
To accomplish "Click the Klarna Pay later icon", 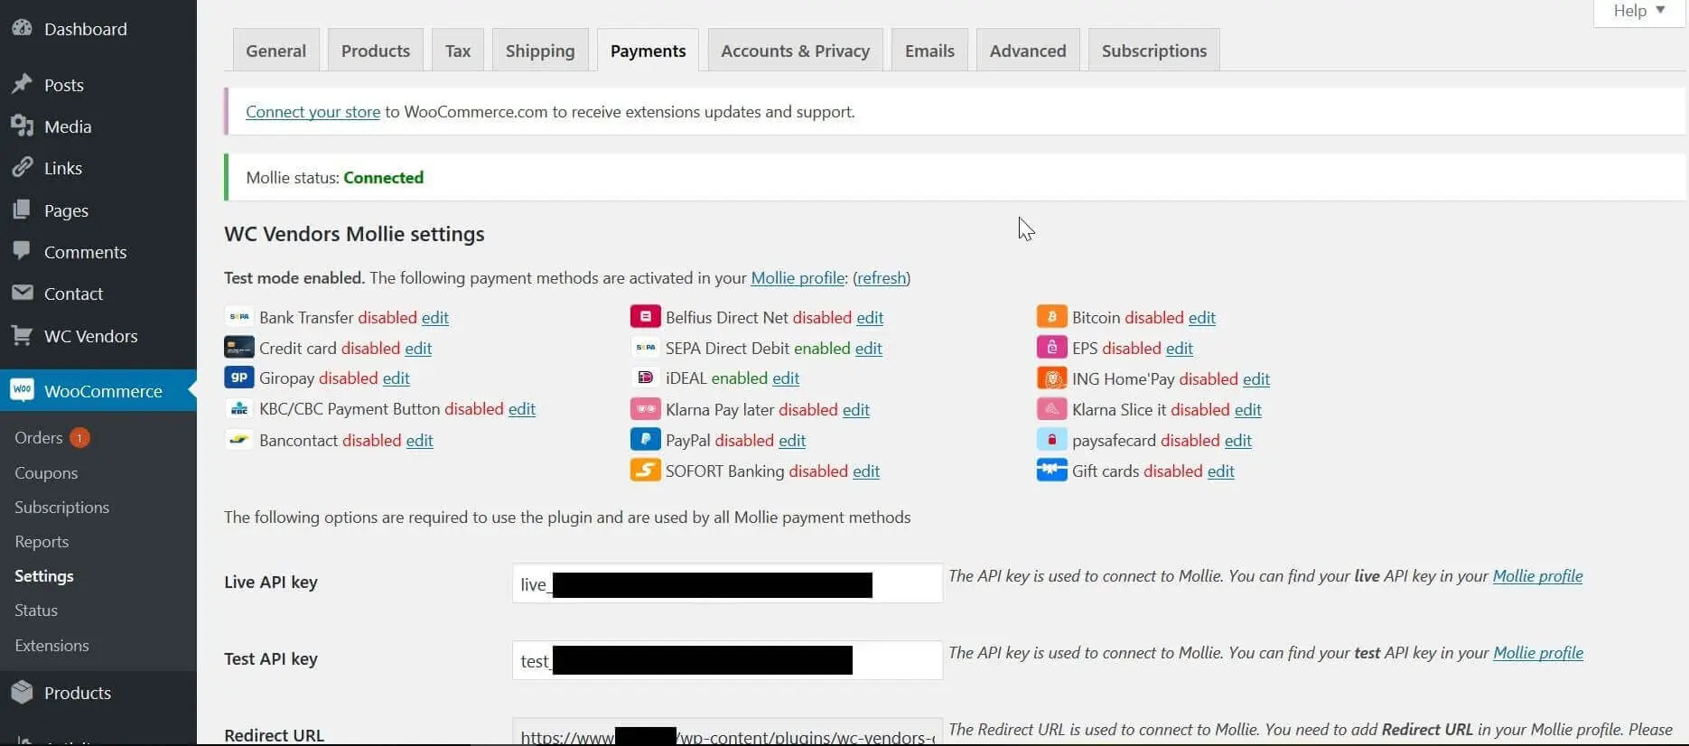I will (645, 409).
